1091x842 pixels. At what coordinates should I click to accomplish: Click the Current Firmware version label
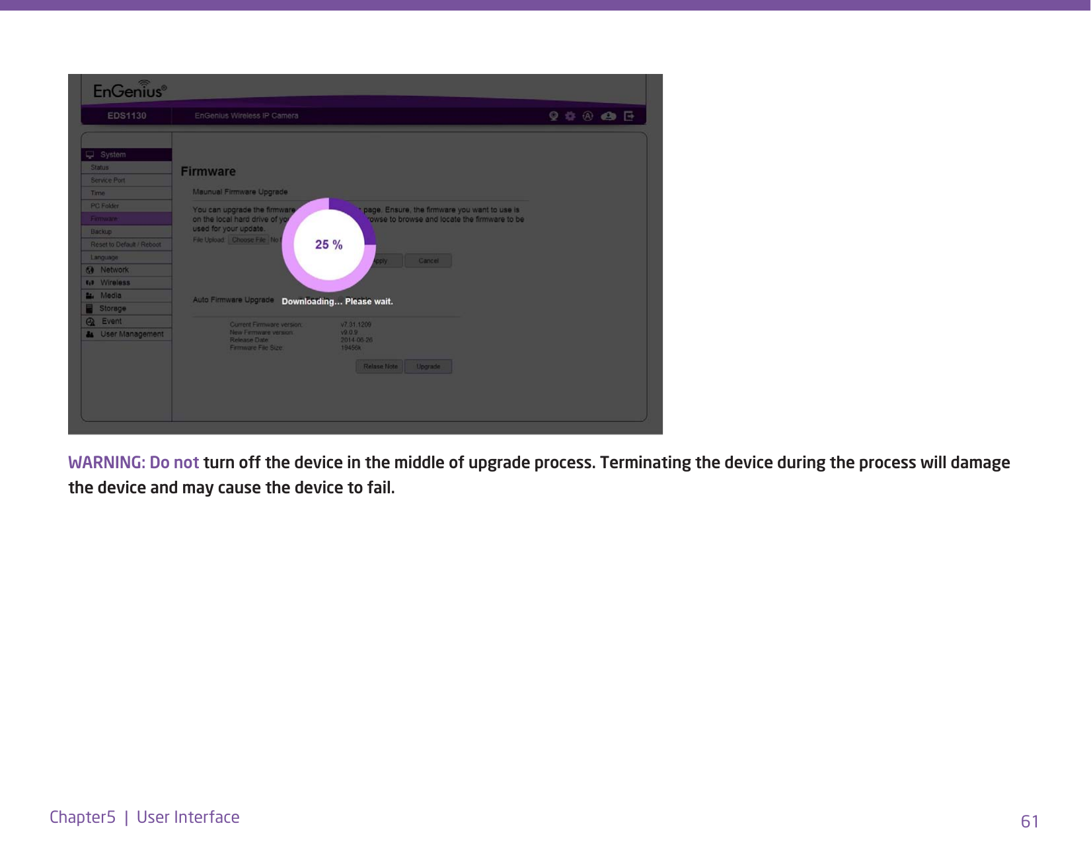pyautogui.click(x=266, y=325)
